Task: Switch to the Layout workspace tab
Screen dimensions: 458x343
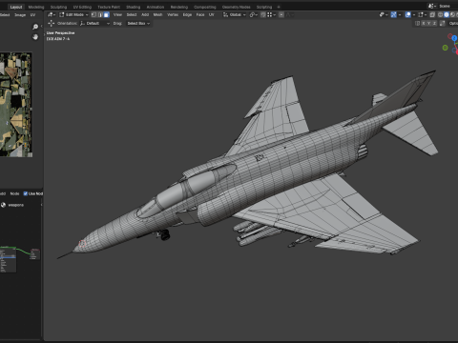Action: click(x=16, y=7)
